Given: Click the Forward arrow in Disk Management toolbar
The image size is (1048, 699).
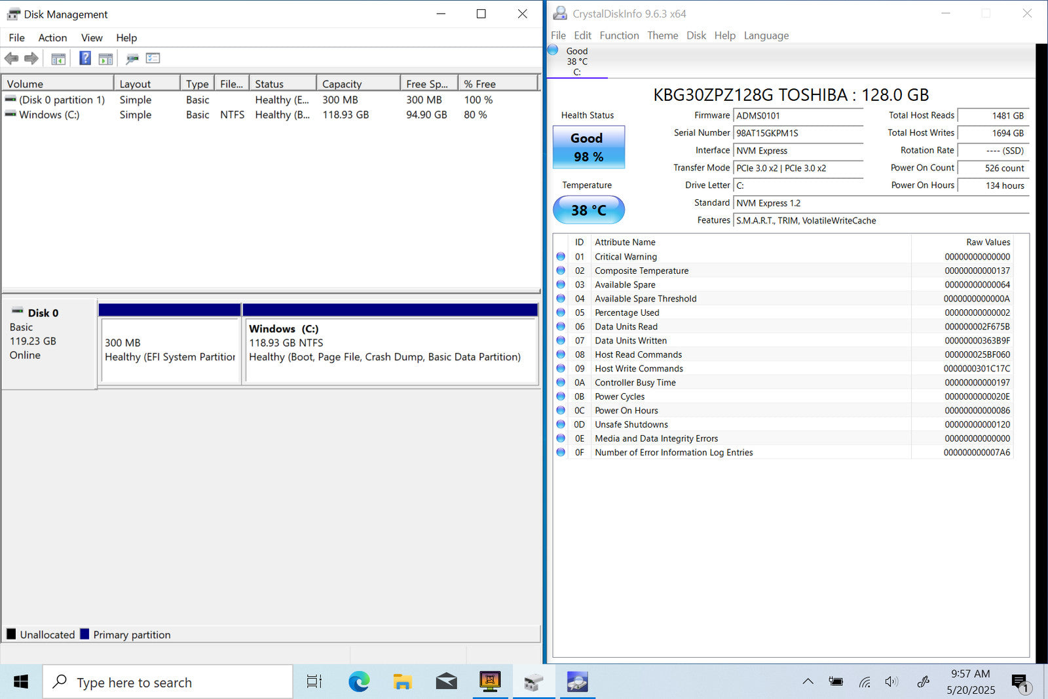Looking at the screenshot, I should tap(31, 59).
